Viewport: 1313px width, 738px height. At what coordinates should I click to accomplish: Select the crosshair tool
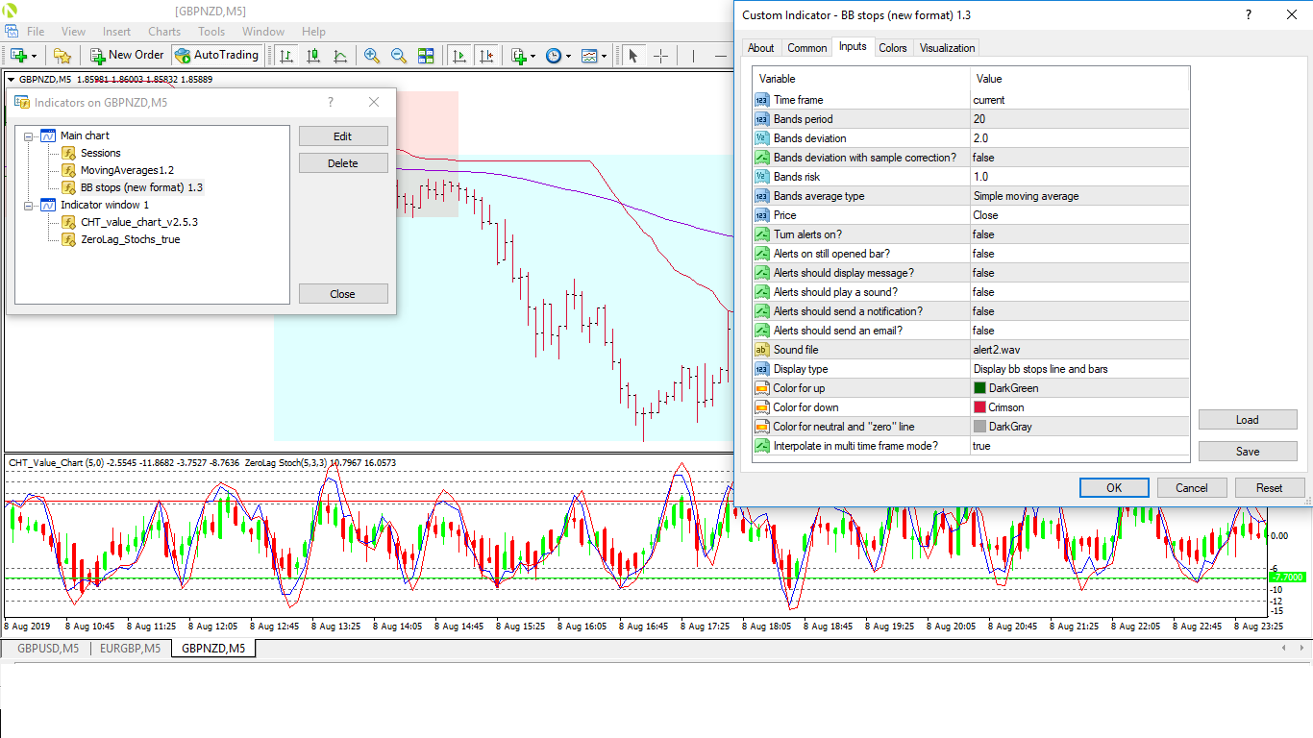click(660, 56)
